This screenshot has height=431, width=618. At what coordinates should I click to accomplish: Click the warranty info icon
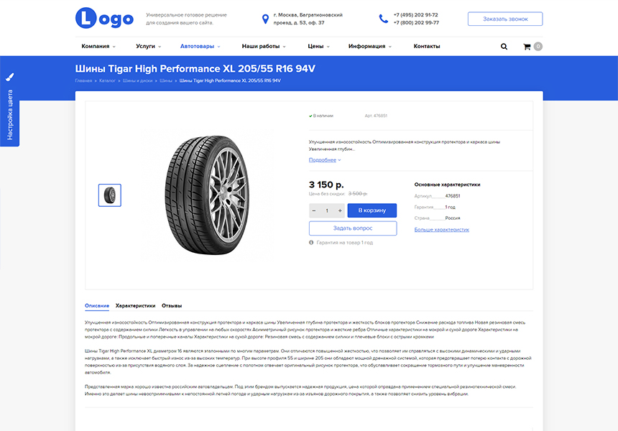tap(311, 243)
